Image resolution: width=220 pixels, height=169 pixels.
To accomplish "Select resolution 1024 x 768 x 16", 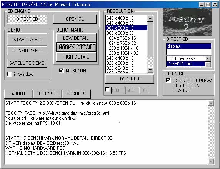I will 127,38.
